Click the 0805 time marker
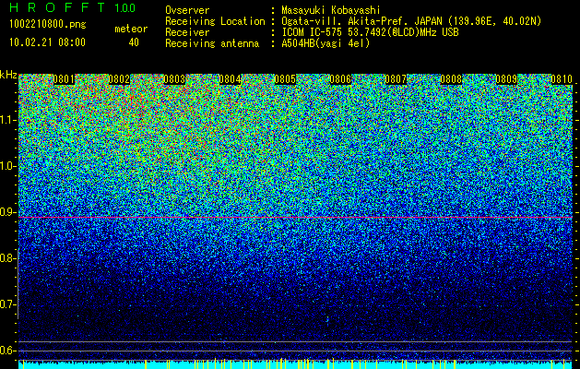580x369 pixels. click(x=285, y=79)
